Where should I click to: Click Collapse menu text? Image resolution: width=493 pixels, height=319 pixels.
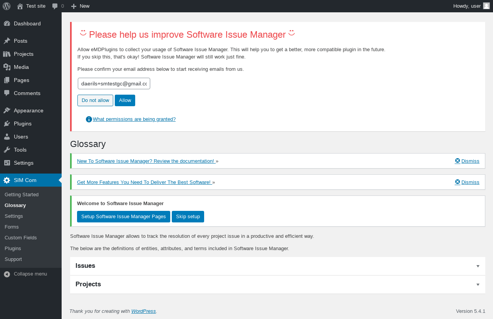pyautogui.click(x=30, y=274)
